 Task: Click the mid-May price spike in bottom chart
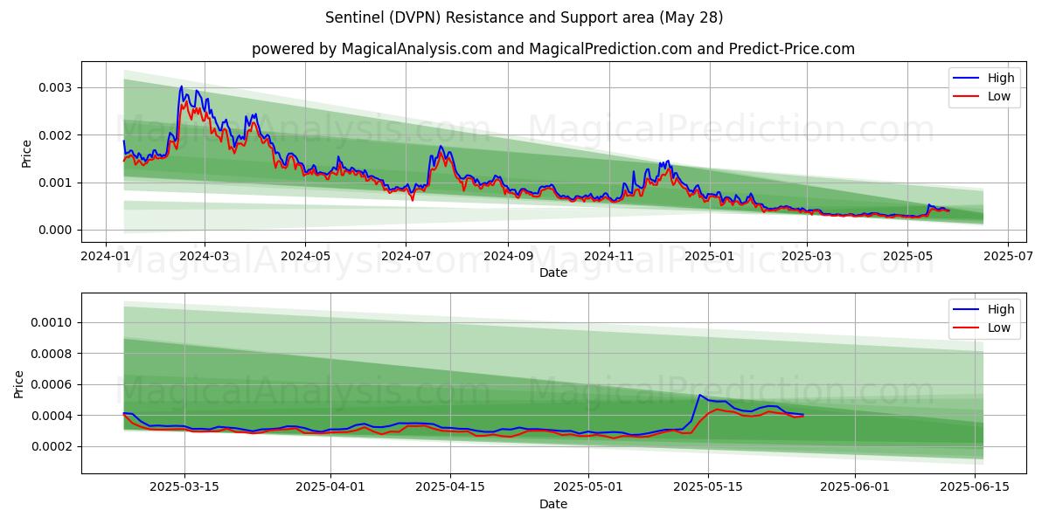[699, 396]
